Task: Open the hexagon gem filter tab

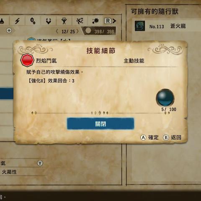Action: 33,21
